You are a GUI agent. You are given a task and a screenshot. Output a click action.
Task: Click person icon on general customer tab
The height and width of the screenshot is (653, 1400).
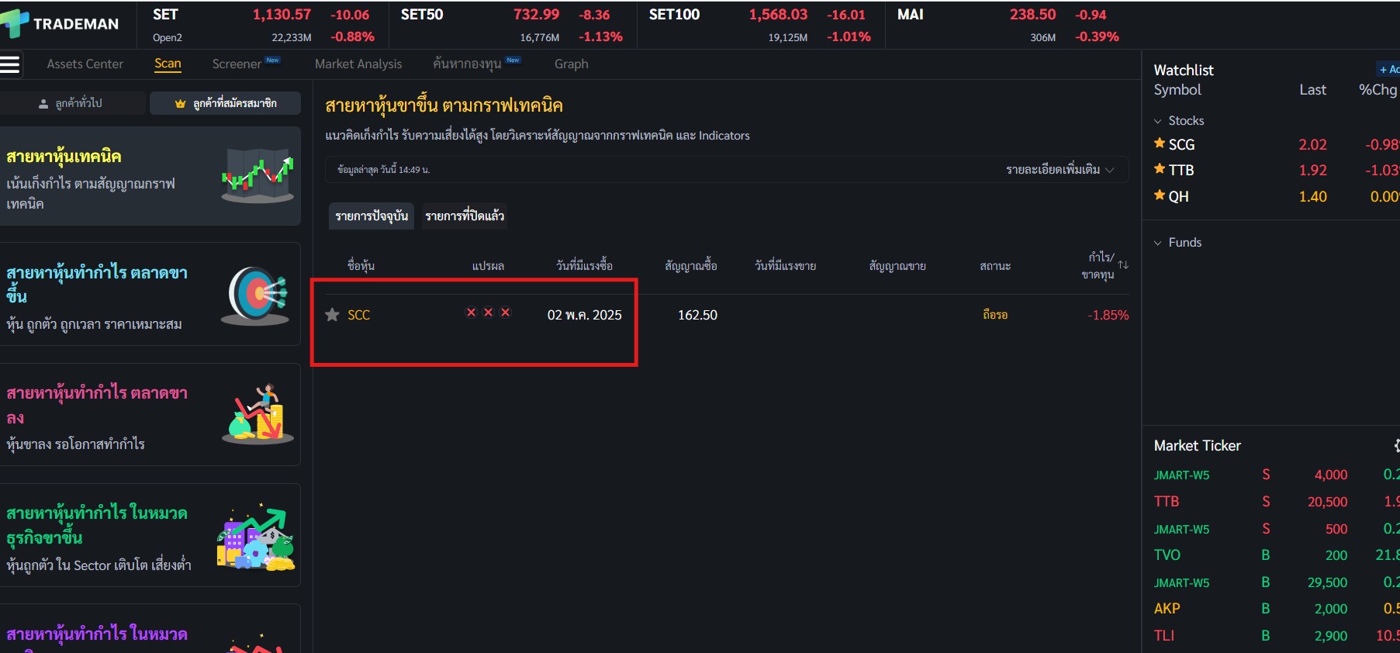[x=43, y=103]
